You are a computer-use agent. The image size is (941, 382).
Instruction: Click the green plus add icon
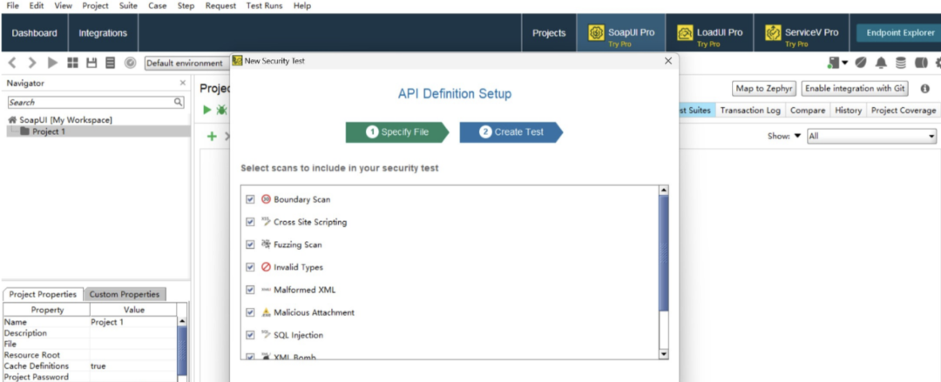(x=211, y=137)
